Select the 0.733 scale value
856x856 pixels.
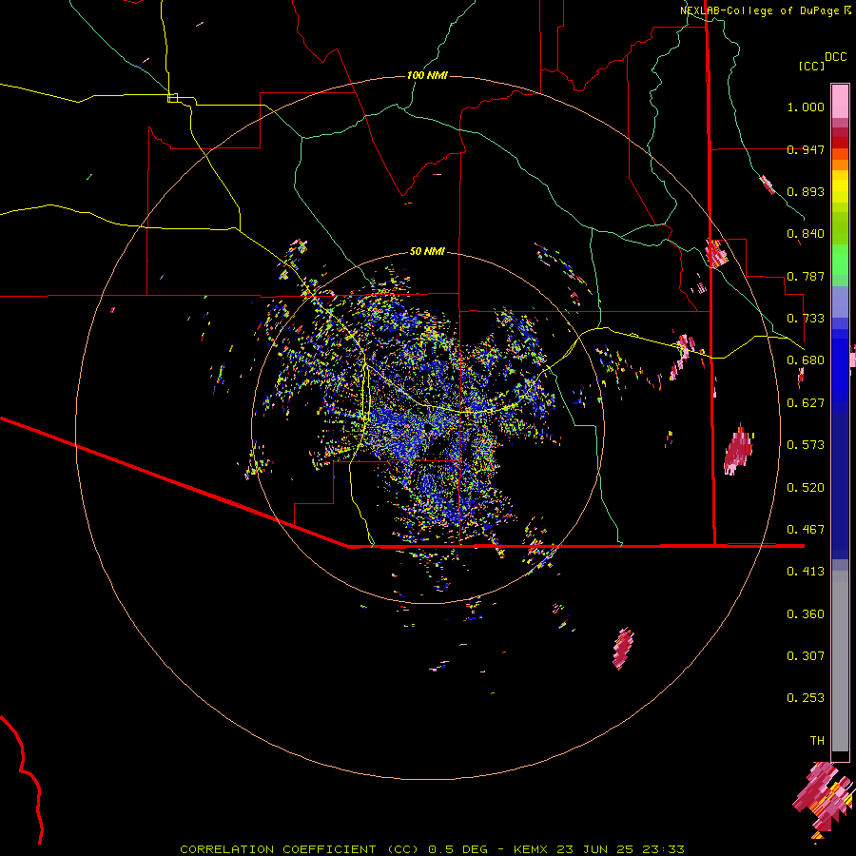(806, 319)
